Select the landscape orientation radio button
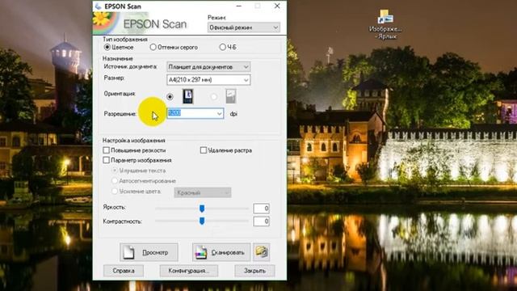 pyautogui.click(x=214, y=97)
